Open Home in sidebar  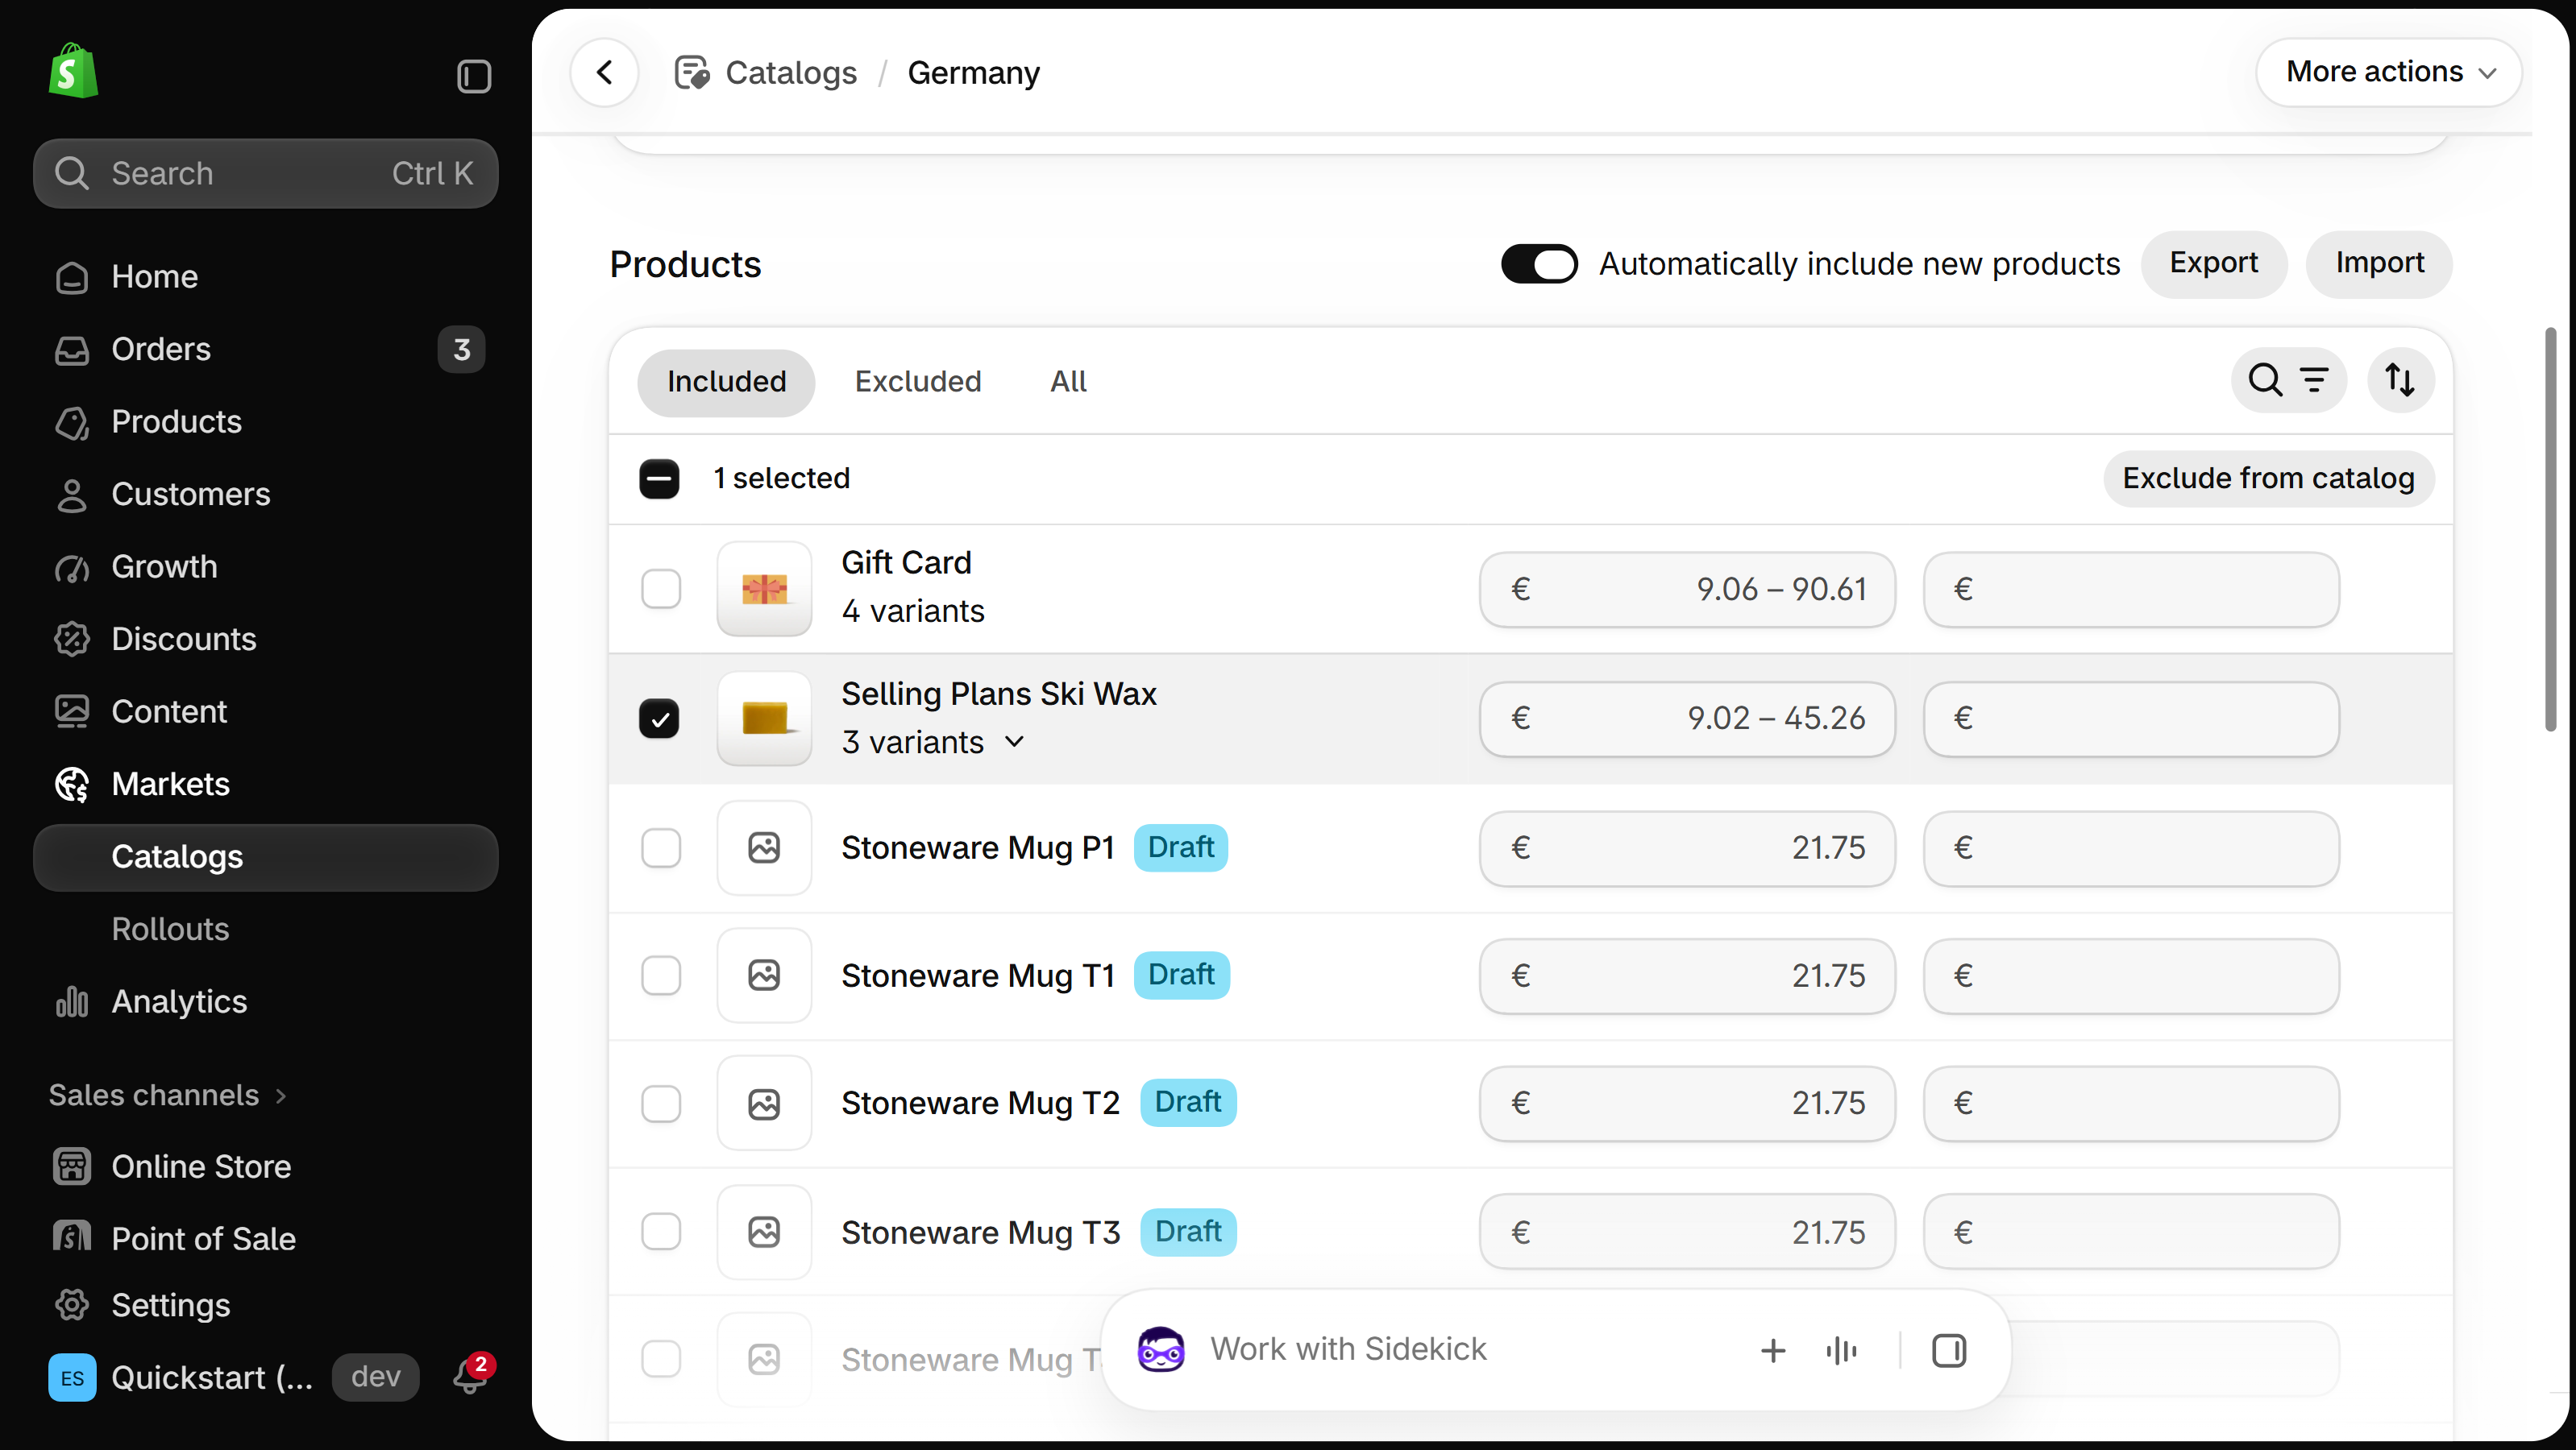[265, 277]
